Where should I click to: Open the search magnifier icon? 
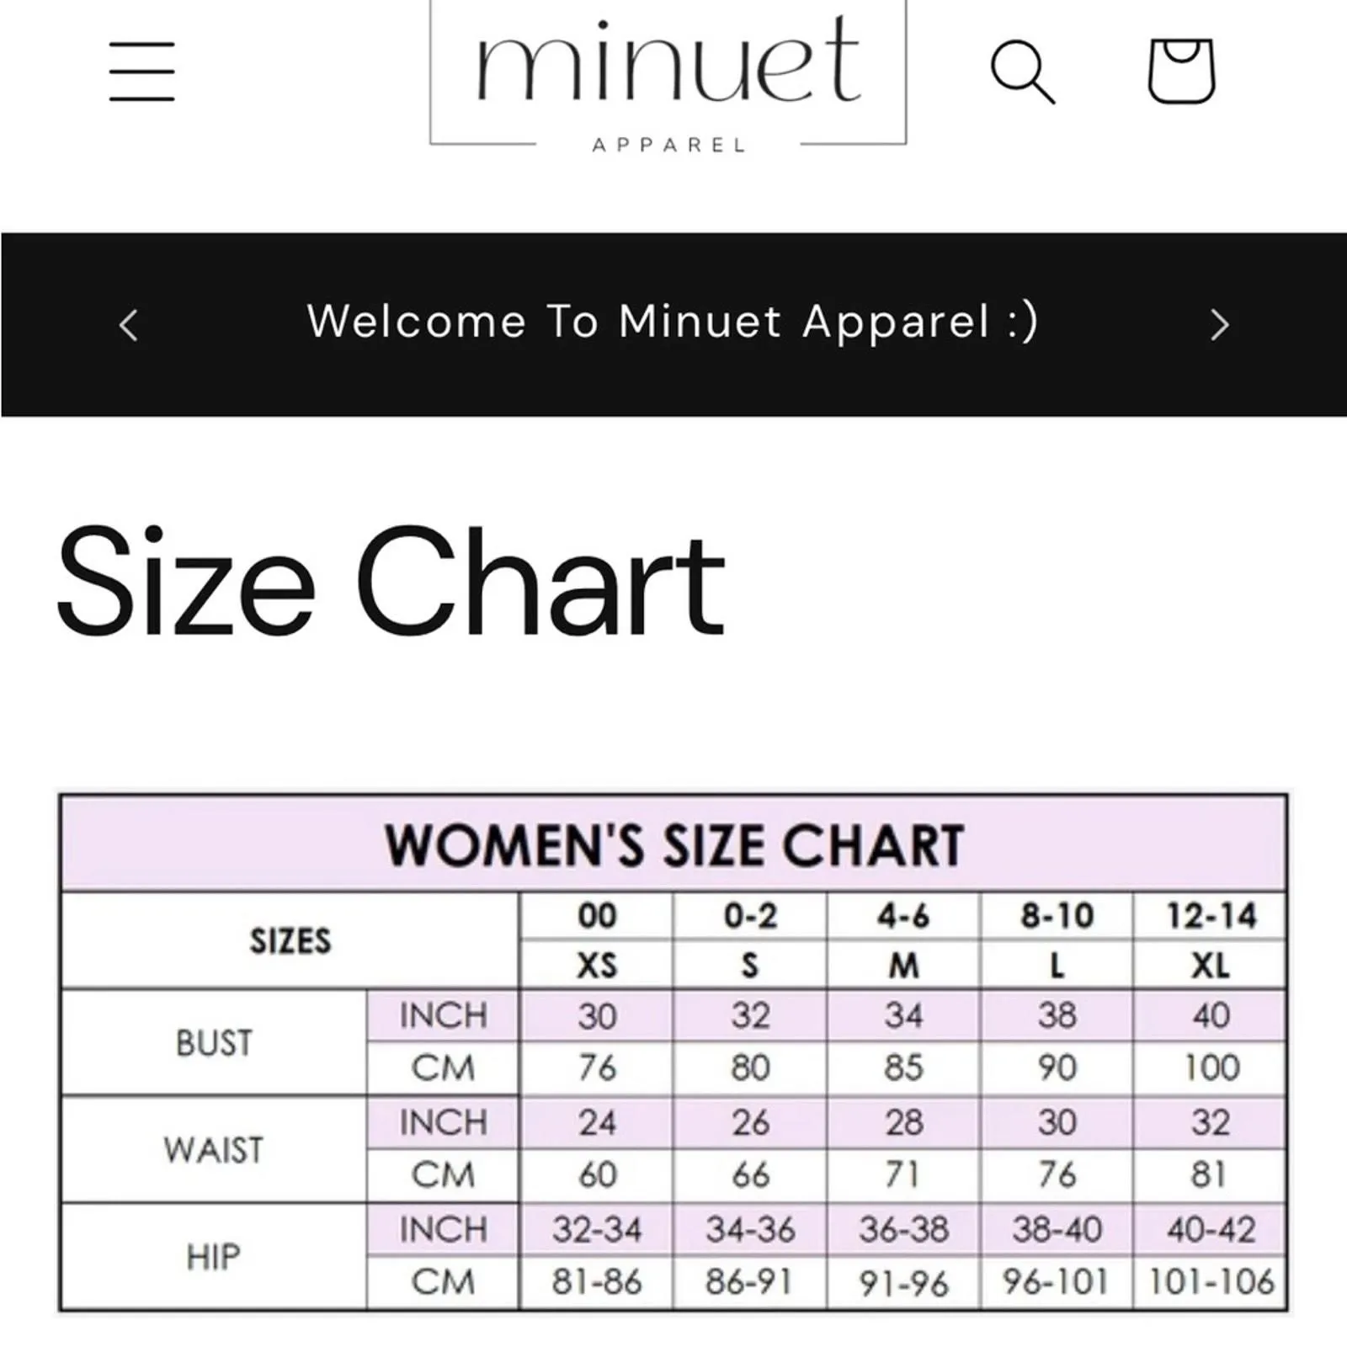[x=1022, y=72]
